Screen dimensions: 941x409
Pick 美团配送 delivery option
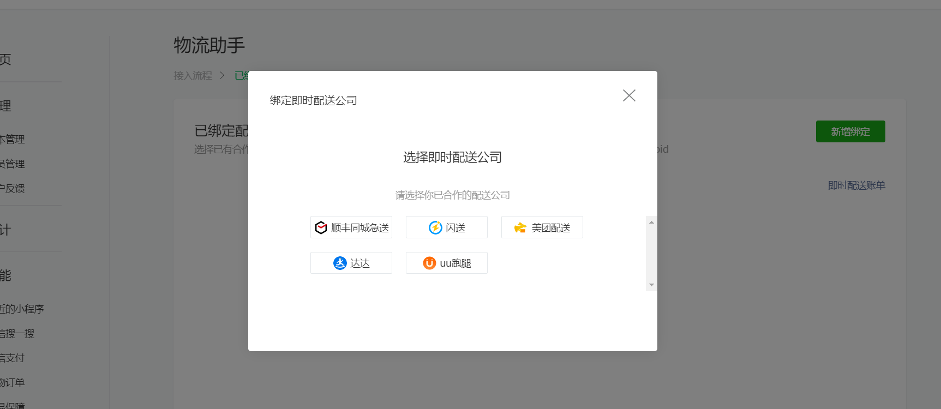[x=542, y=227]
